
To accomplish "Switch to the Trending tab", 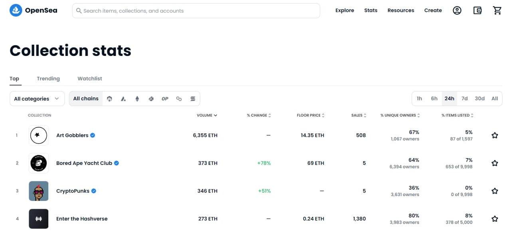I will [48, 79].
